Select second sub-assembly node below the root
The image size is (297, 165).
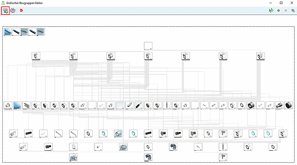pyautogui.click(x=73, y=56)
